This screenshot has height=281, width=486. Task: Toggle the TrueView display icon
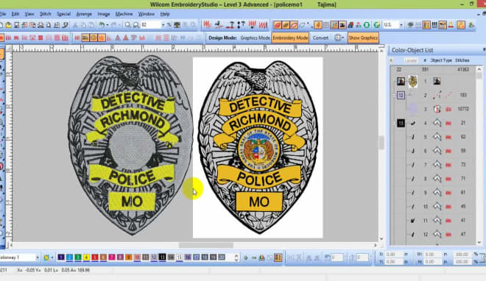coord(278,25)
